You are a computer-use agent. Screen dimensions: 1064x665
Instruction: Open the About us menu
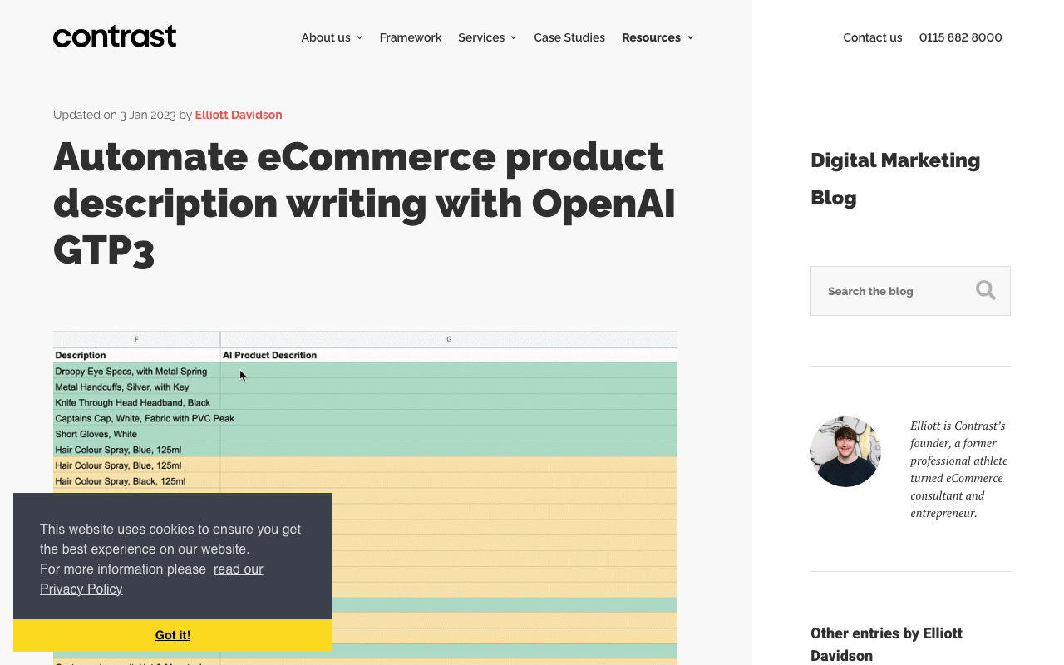(326, 37)
